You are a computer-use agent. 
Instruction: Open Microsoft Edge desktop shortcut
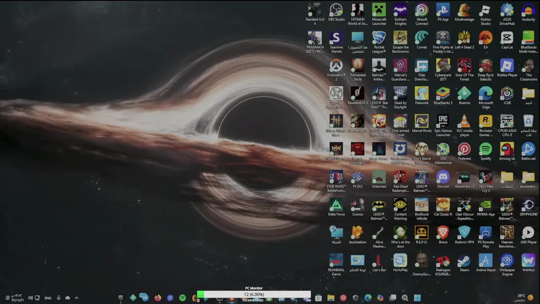pyautogui.click(x=486, y=98)
